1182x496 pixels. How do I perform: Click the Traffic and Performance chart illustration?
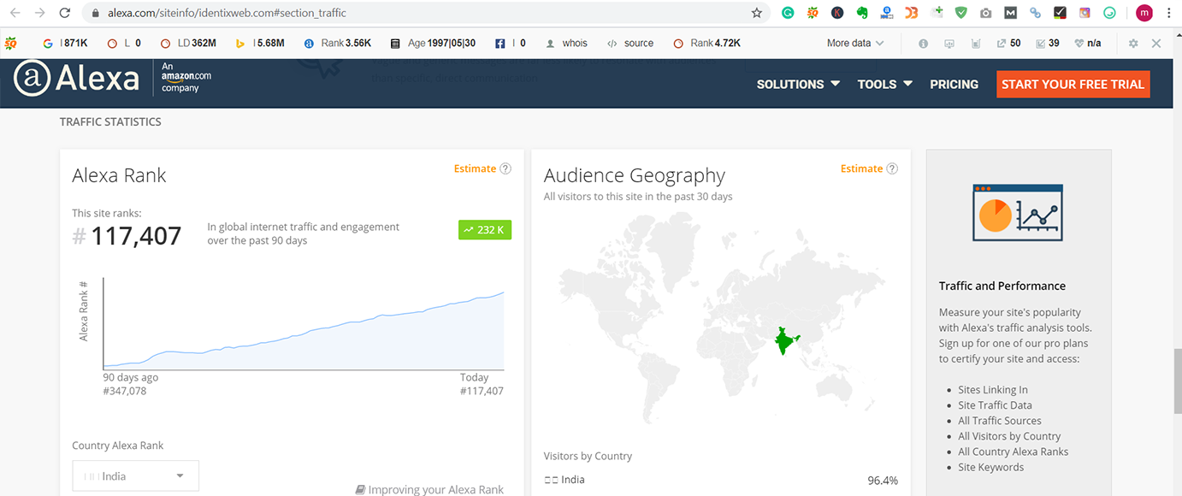[x=1018, y=212]
